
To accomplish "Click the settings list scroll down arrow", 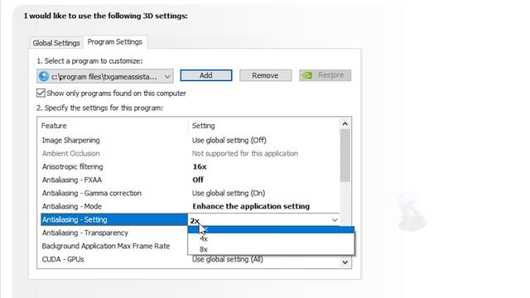I will coord(344,262).
